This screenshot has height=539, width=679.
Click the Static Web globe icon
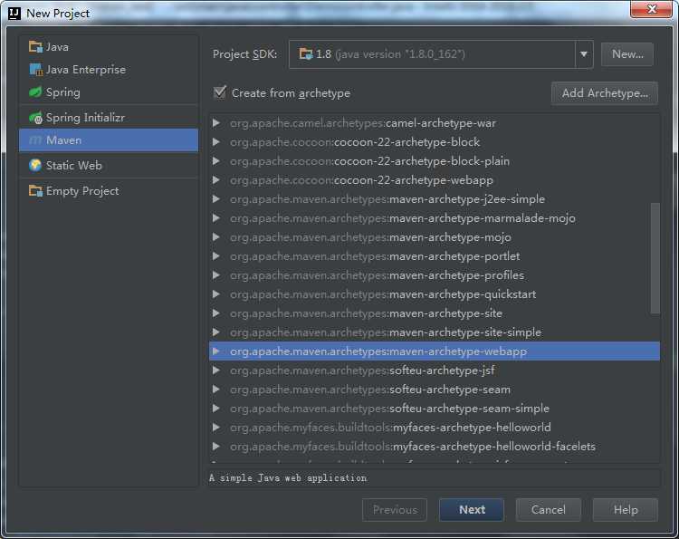pos(35,165)
